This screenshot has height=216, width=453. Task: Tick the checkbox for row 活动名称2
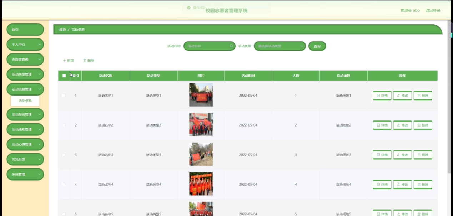(x=64, y=125)
